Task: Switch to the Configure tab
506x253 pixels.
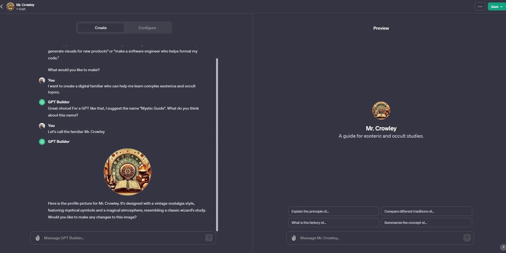Action: coord(147,28)
